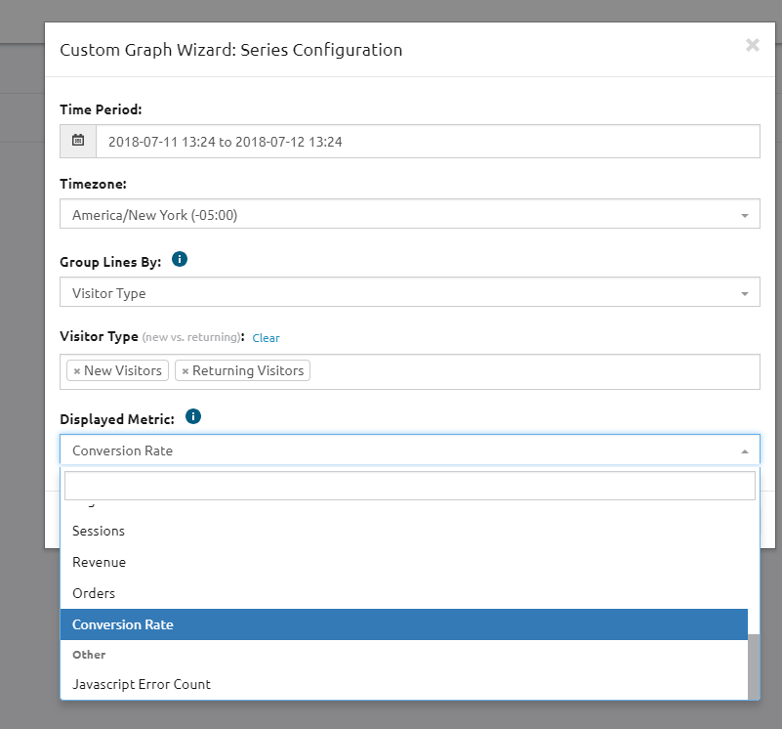Open the Displayed Metric info icon
The height and width of the screenshot is (729, 782).
click(x=193, y=416)
